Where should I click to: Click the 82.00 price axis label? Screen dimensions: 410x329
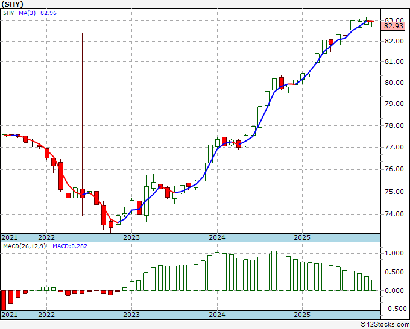tap(394, 41)
